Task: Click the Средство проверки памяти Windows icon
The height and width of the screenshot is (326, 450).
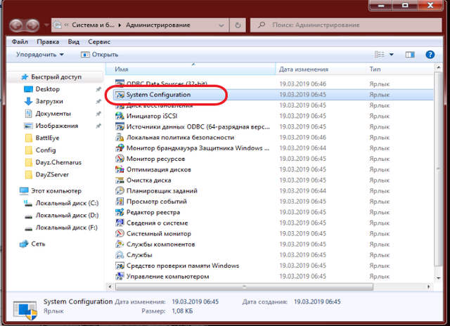Action: [x=120, y=266]
